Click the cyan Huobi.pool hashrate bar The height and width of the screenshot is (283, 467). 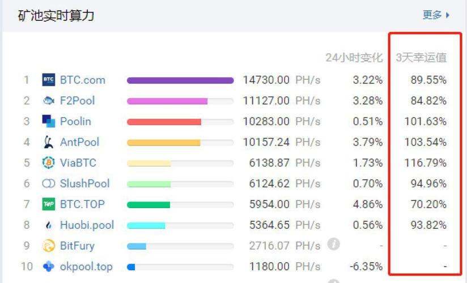coord(146,226)
